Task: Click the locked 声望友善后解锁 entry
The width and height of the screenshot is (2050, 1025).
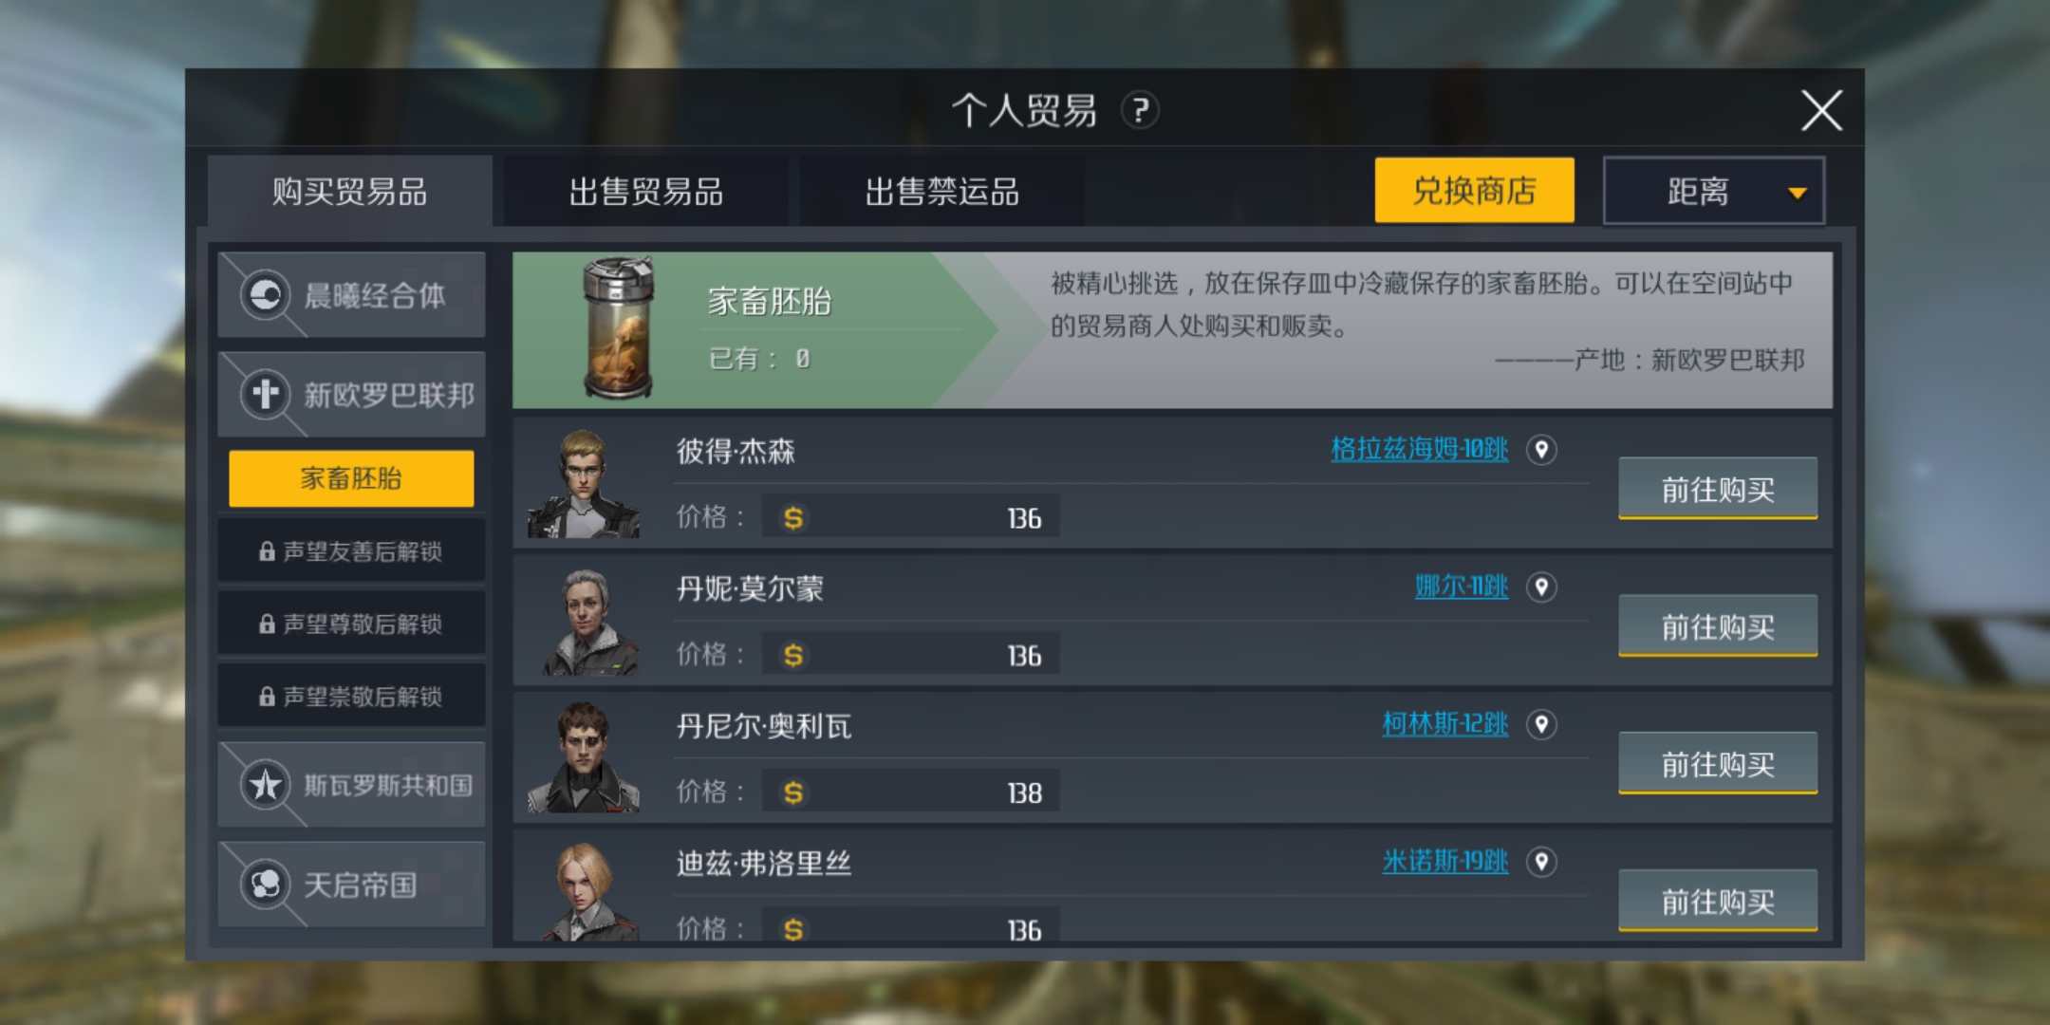Action: point(351,550)
